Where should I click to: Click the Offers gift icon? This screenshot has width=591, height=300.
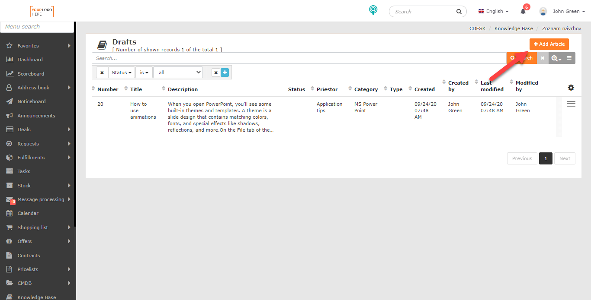click(9, 241)
